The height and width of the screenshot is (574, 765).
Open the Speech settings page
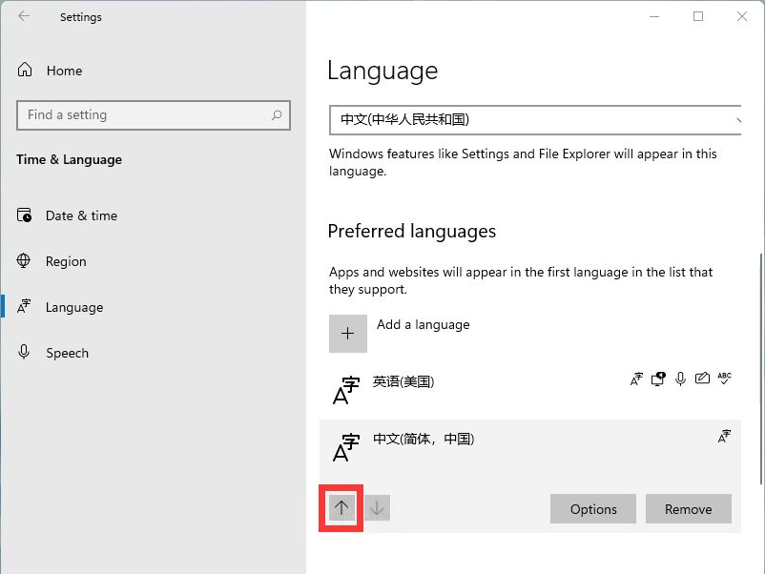(67, 353)
